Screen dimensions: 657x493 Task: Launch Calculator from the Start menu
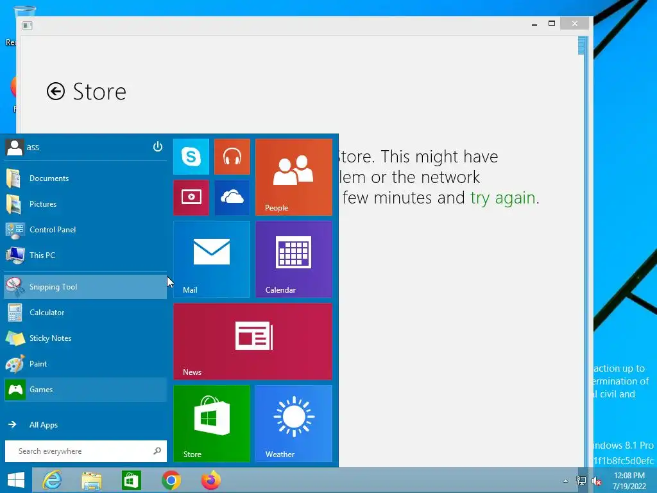[x=85, y=313]
